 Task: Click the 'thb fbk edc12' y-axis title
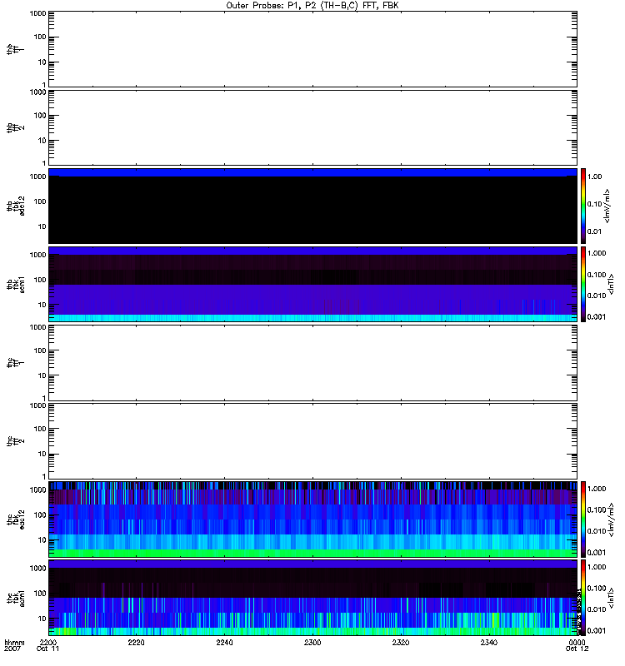click(15, 206)
